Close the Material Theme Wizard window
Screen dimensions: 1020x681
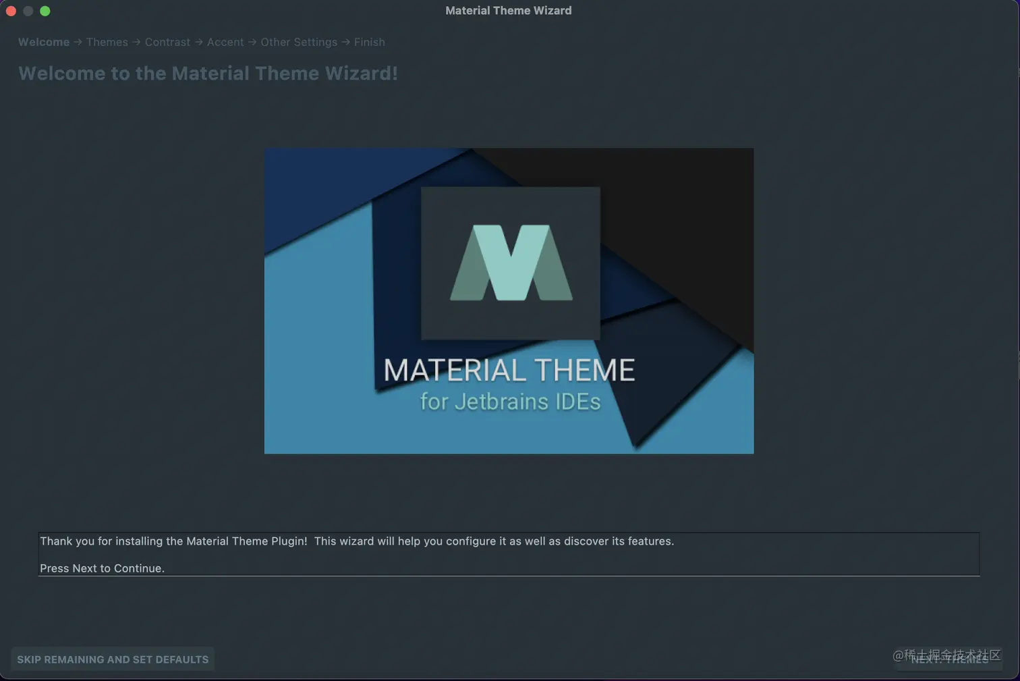(x=11, y=11)
